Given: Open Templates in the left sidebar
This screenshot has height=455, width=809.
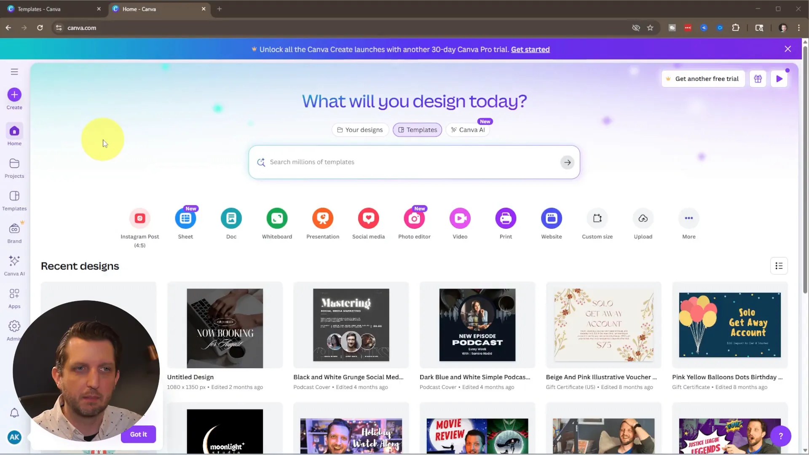Looking at the screenshot, I should point(14,201).
